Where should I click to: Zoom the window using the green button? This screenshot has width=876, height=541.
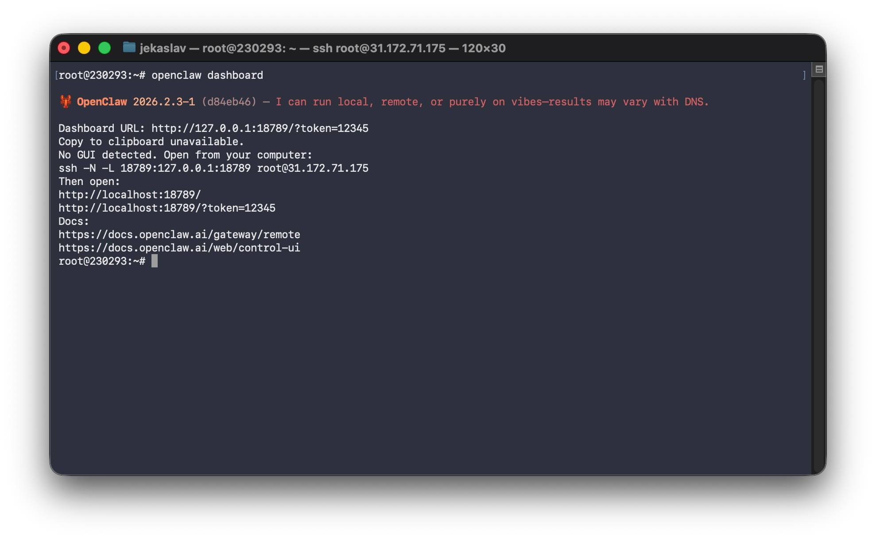pos(105,48)
